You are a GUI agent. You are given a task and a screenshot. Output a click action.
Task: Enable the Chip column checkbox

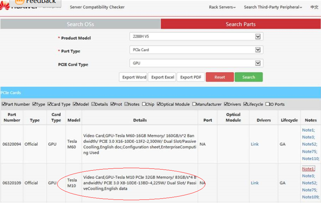144,104
